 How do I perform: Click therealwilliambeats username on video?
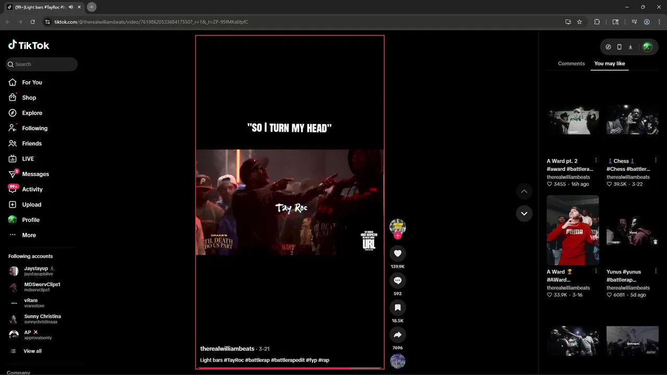[x=227, y=348]
